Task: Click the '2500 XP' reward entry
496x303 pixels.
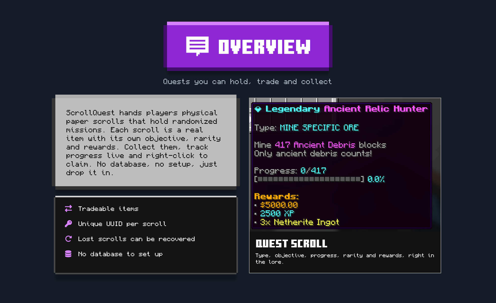Action: 277,213
